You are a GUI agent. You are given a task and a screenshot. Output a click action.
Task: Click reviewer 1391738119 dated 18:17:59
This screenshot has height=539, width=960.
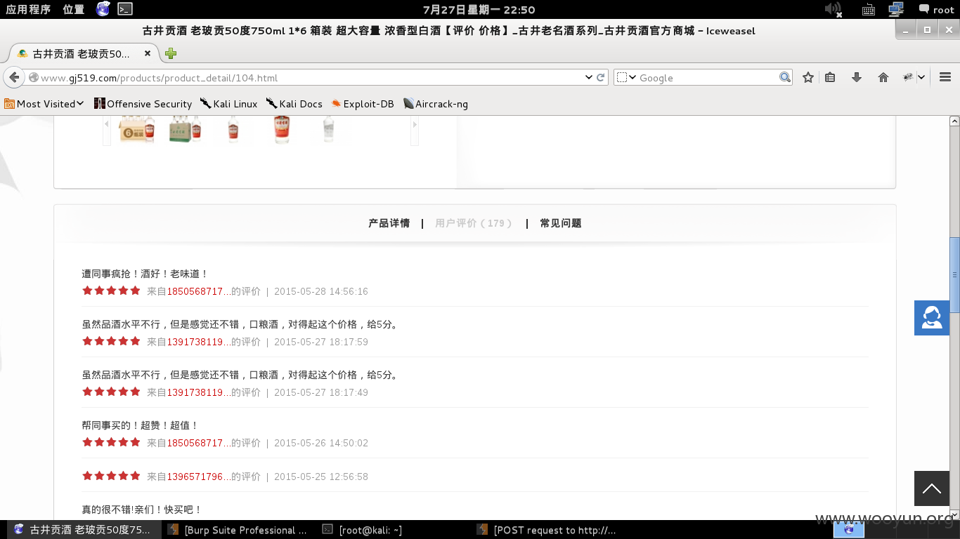point(199,342)
